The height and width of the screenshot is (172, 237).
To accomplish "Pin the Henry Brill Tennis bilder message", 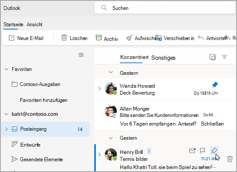I will coord(214,150).
